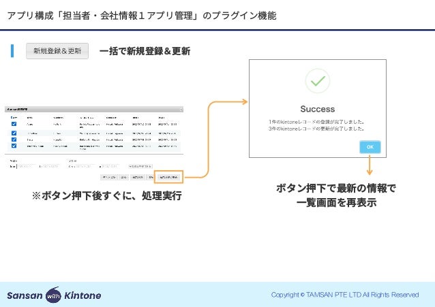Click the gray 新規登録&更新 button beside the heading

tap(57, 51)
